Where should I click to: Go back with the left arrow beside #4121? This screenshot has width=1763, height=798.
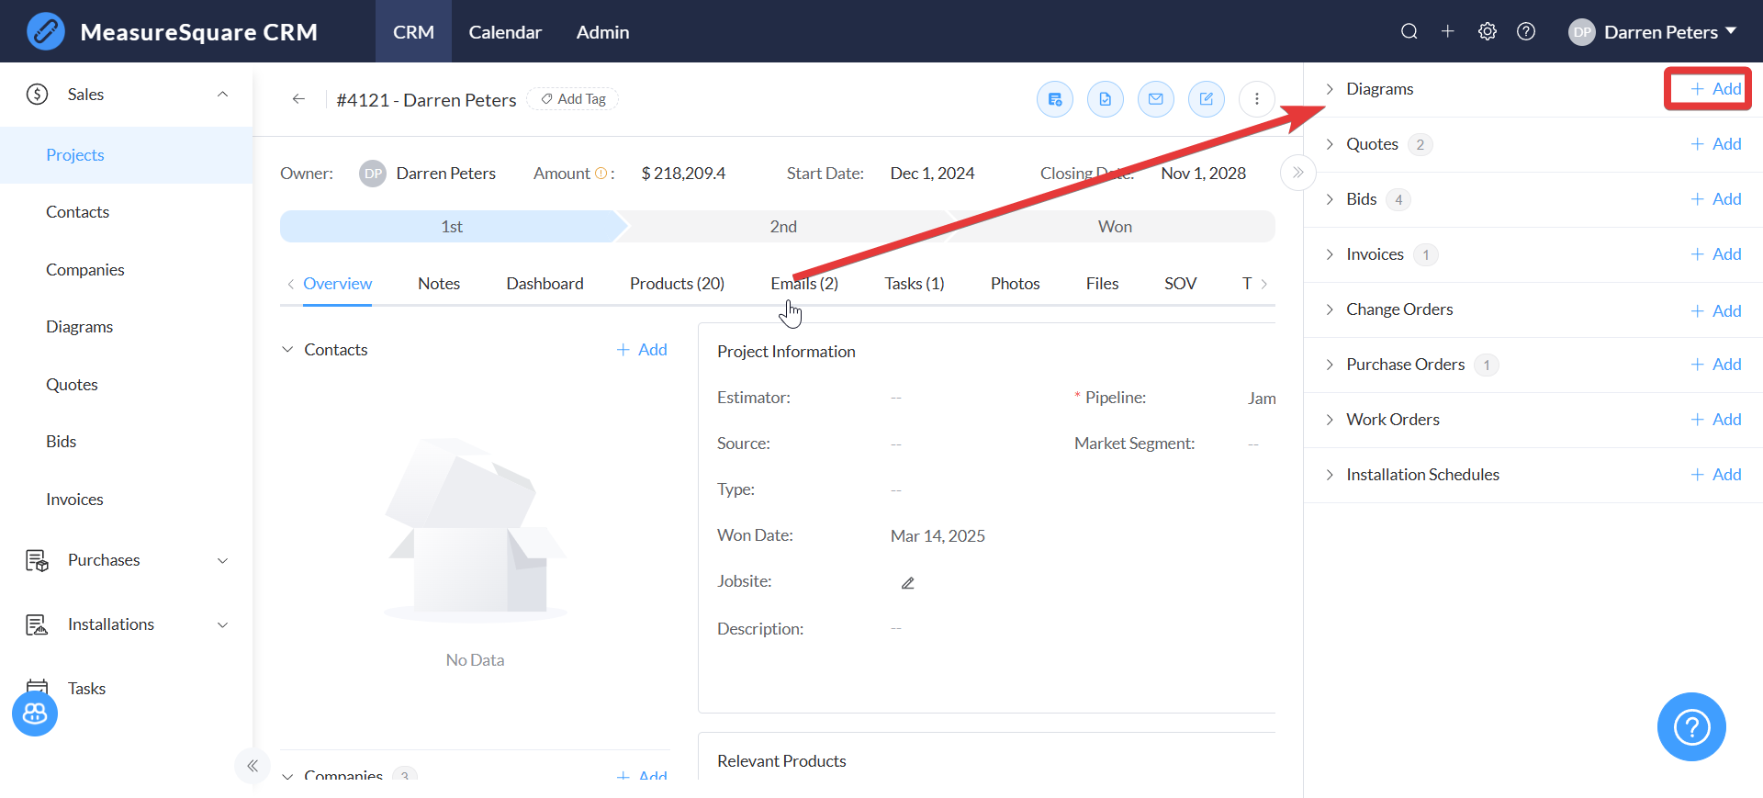pos(298,99)
